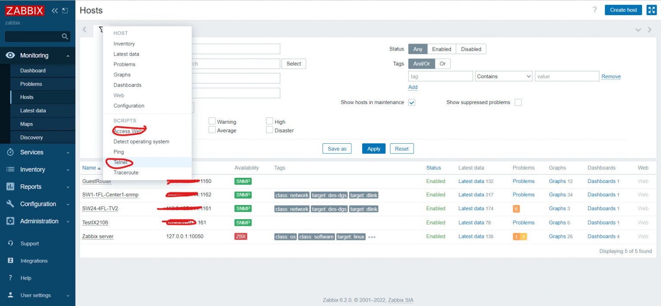Screen dimensions: 661x306
Task: Collapse the Monitoring menu section
Action: [x=68, y=56]
